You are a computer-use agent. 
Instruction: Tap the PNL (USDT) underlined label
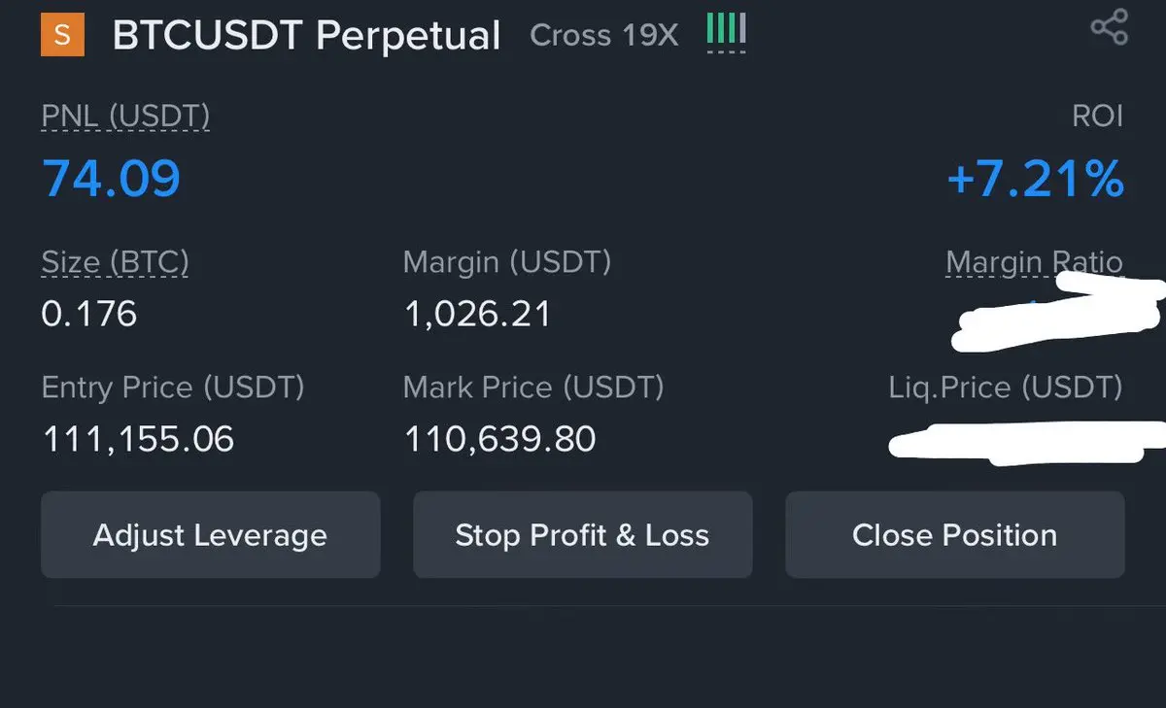click(x=125, y=118)
